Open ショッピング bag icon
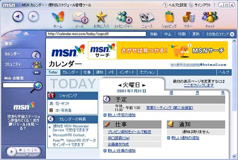This screenshot has height=160, width=238. pyautogui.click(x=169, y=17)
